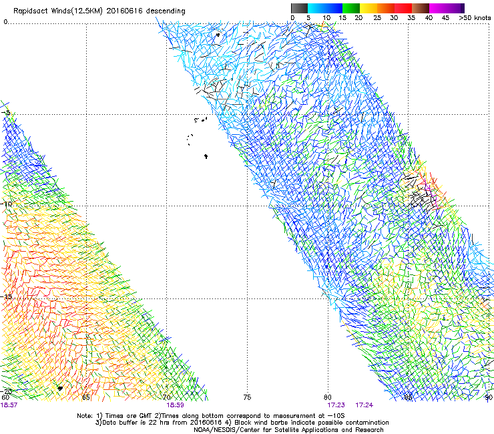This screenshot has width=494, height=434.
Task: Click the purple "17:23" pass time
Action: (336, 405)
